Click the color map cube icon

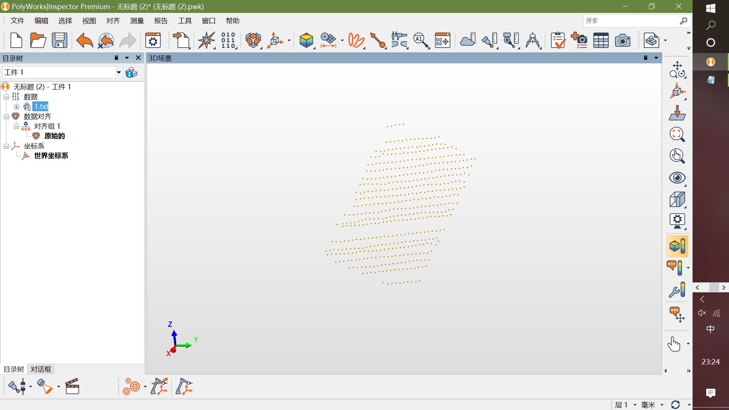pos(306,40)
